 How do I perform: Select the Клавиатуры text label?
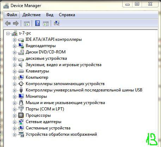pyautogui.click(x=37, y=71)
